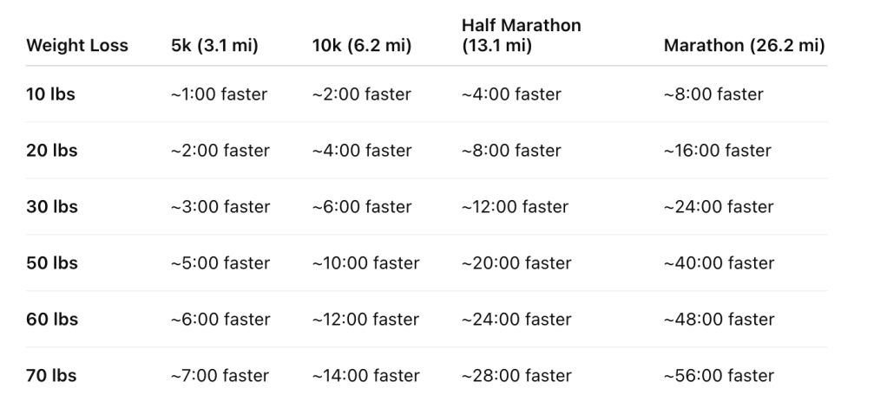Select the 50 lbs row label
The height and width of the screenshot is (414, 887).
point(52,263)
